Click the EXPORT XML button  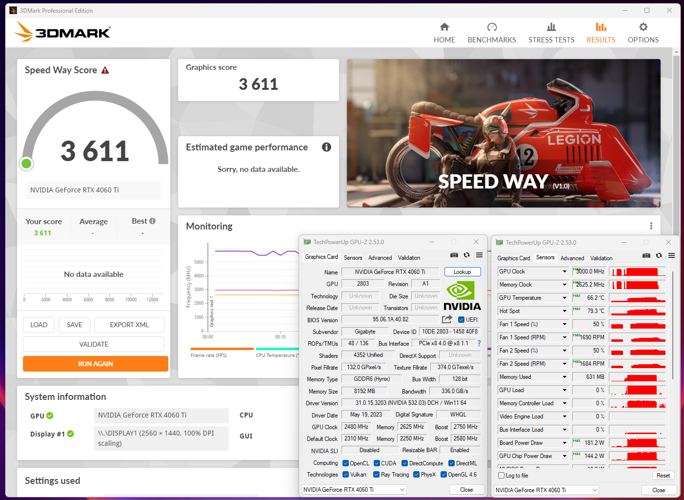tap(129, 325)
